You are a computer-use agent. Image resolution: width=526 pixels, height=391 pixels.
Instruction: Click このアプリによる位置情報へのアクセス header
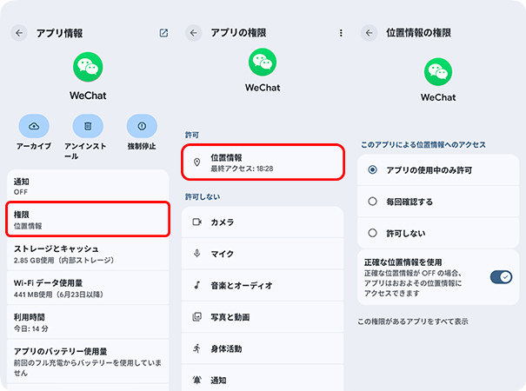pyautogui.click(x=423, y=145)
